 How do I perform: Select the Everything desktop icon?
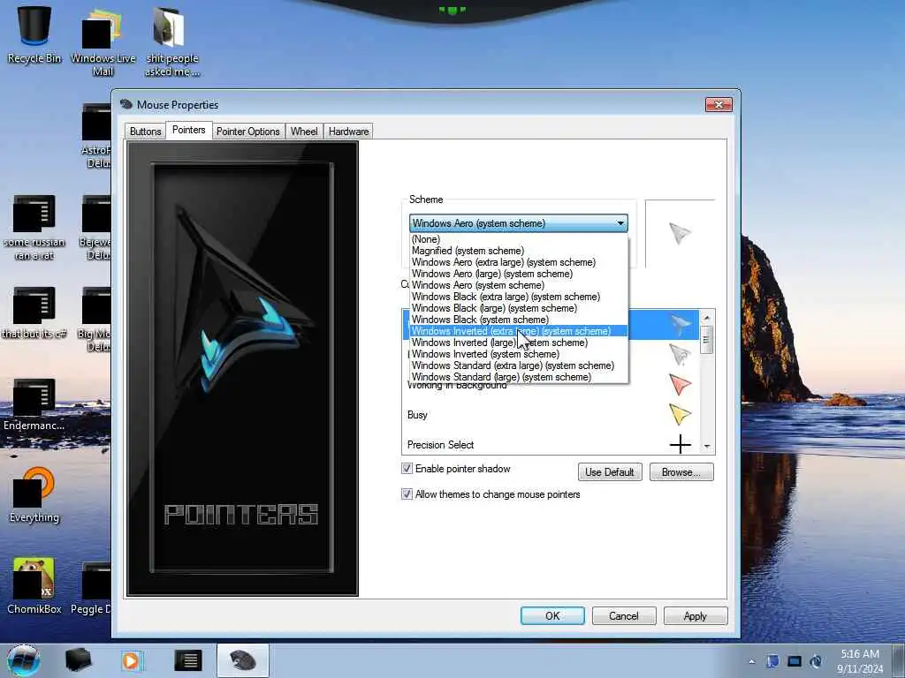pyautogui.click(x=34, y=494)
